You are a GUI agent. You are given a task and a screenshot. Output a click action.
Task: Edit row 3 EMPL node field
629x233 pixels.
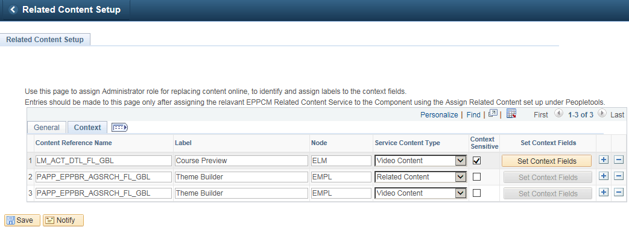coord(341,193)
